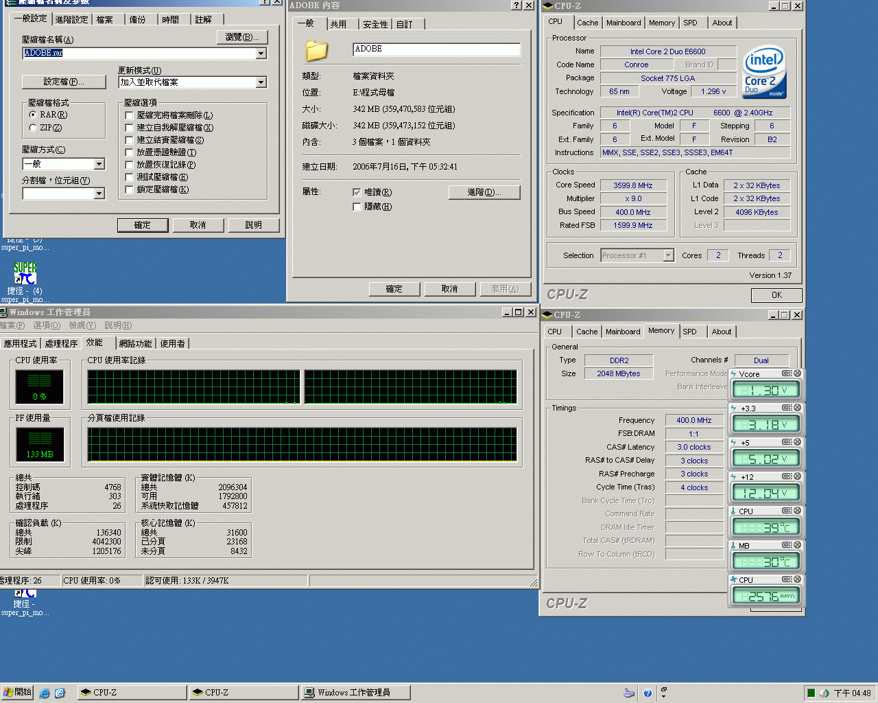Cancel the archive dialog
878x703 pixels.
coord(198,225)
